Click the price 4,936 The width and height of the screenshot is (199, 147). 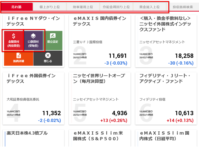click(x=120, y=113)
